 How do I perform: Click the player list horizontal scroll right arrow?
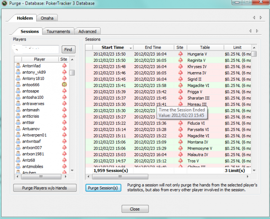click(66, 177)
